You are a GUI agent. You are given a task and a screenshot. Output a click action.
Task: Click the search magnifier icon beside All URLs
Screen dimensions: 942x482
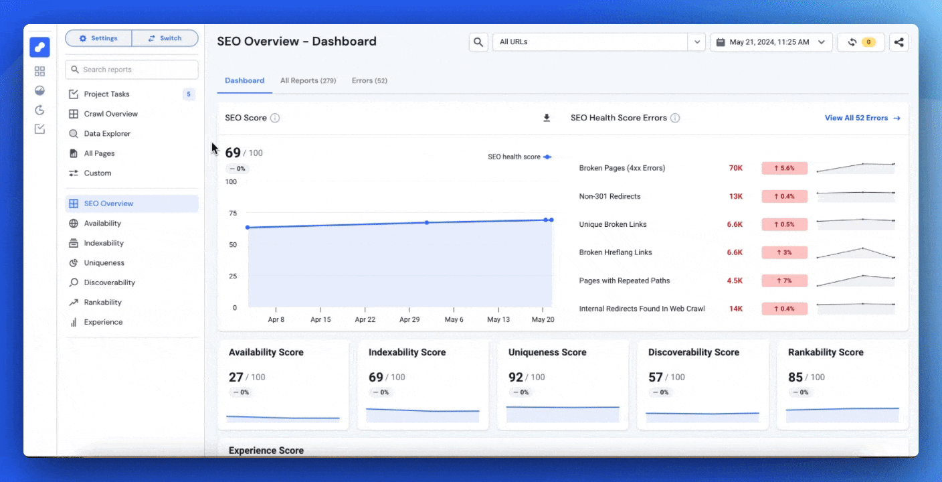(478, 42)
